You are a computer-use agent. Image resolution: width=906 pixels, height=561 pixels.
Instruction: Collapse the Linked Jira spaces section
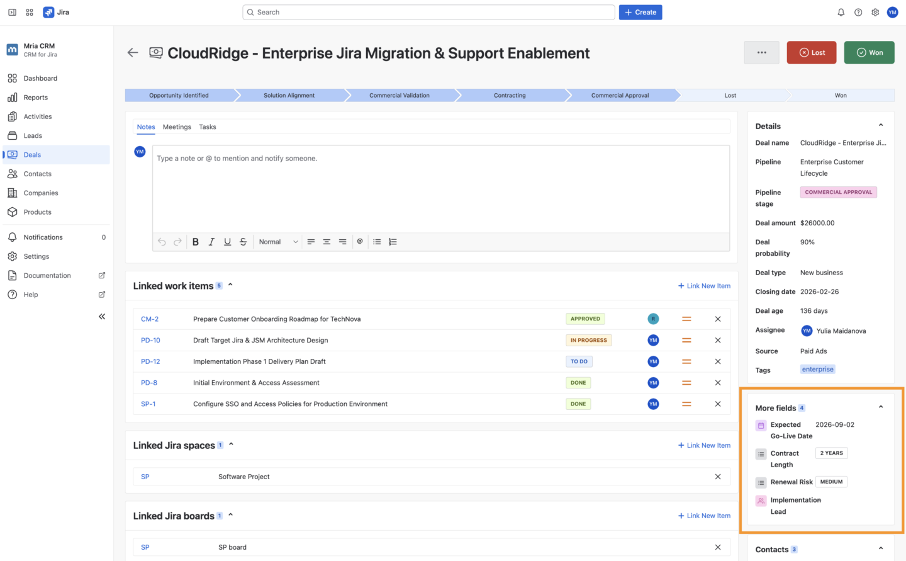(231, 445)
